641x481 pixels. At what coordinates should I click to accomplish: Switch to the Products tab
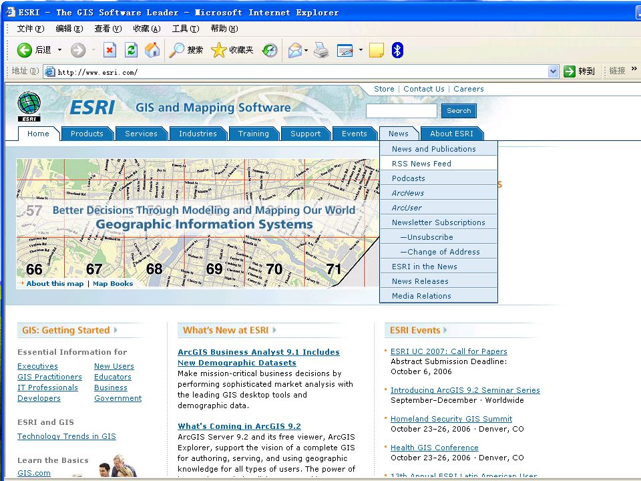tap(87, 134)
